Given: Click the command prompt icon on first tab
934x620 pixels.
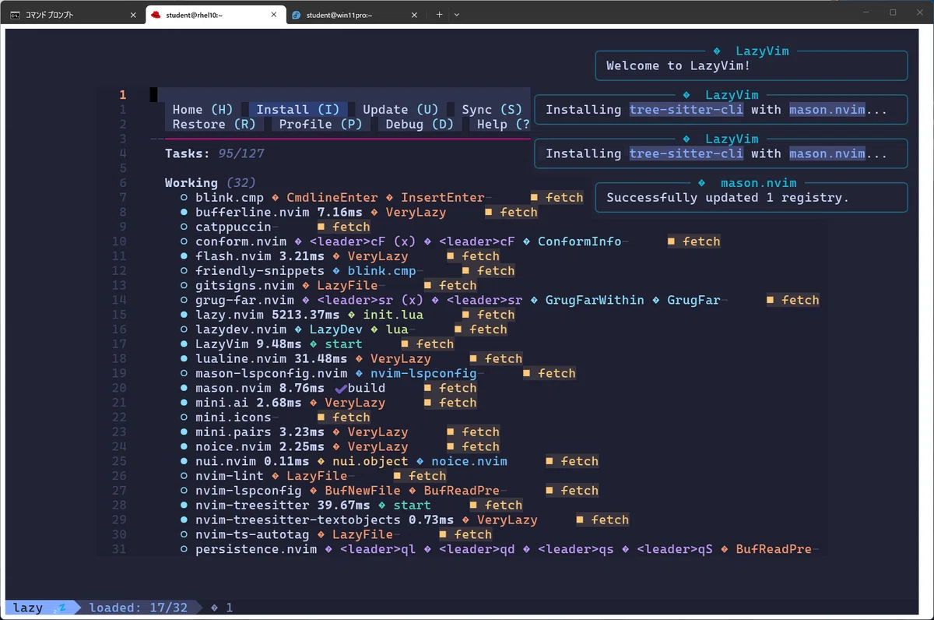Looking at the screenshot, I should 16,15.
